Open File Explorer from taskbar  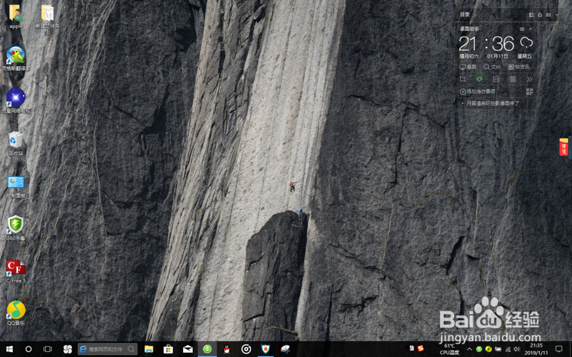[x=149, y=349]
